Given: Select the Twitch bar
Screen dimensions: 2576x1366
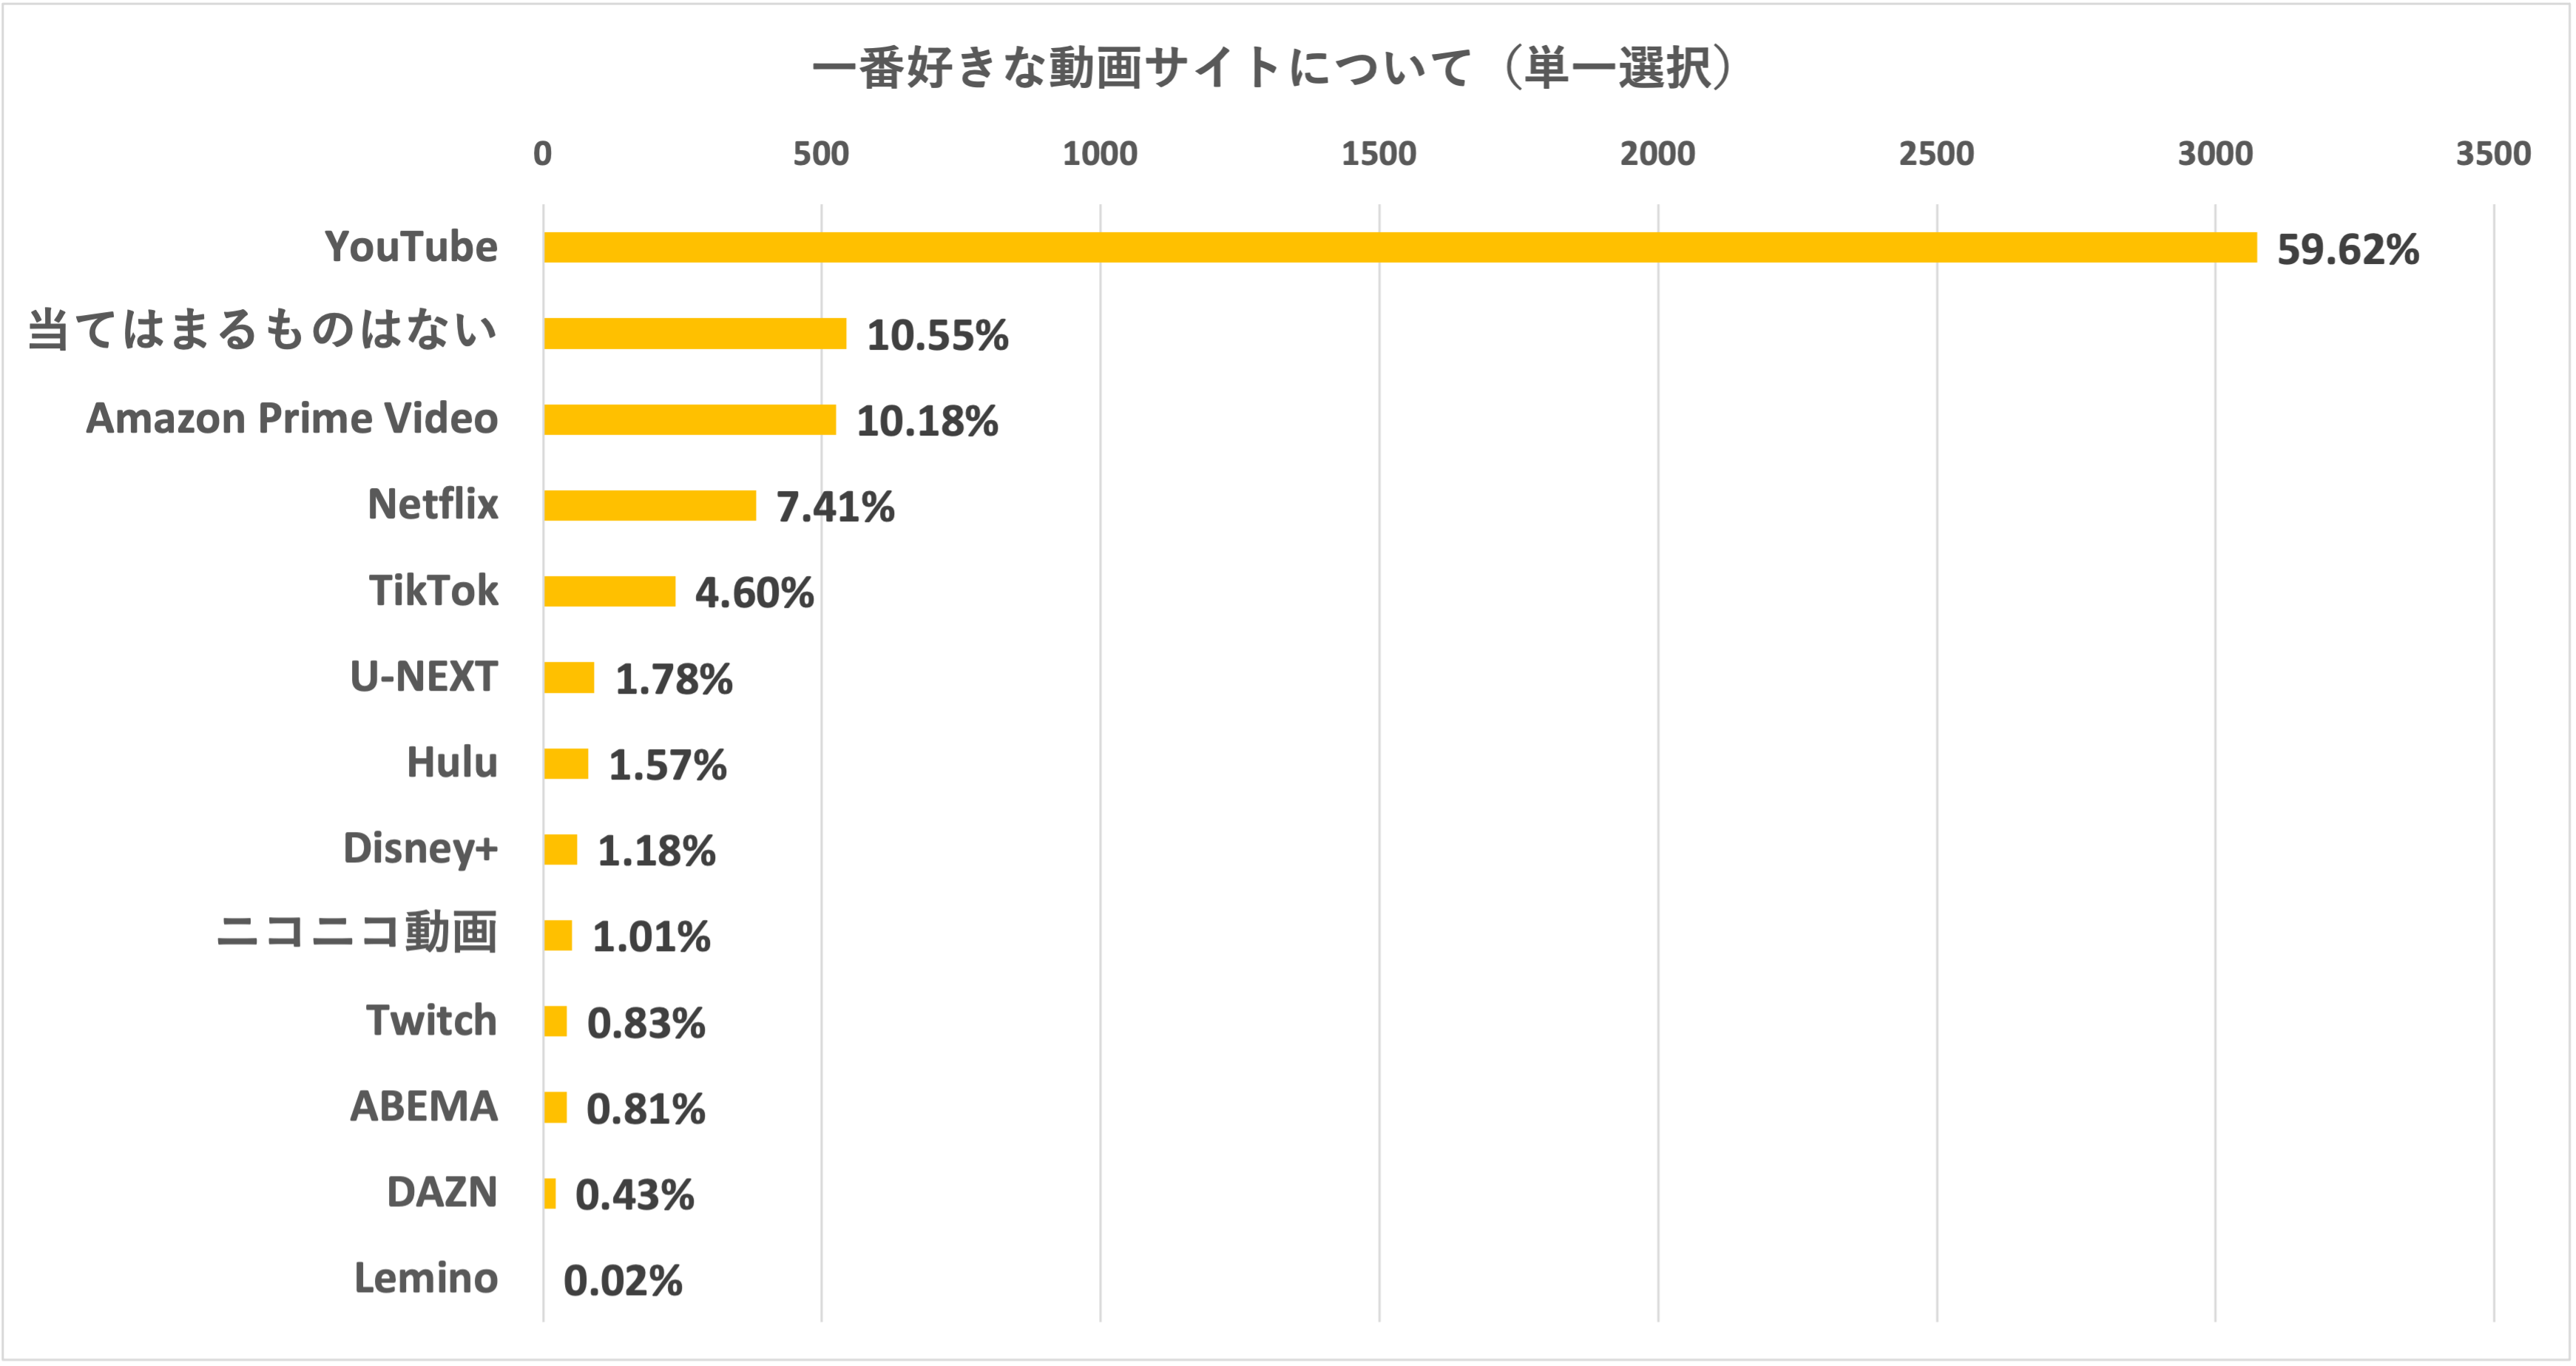Looking at the screenshot, I should [556, 1021].
